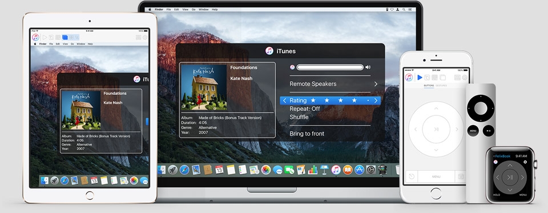This screenshot has width=548, height=213.
Task: Tap the Foundations album art on iPad
Action: [81, 111]
